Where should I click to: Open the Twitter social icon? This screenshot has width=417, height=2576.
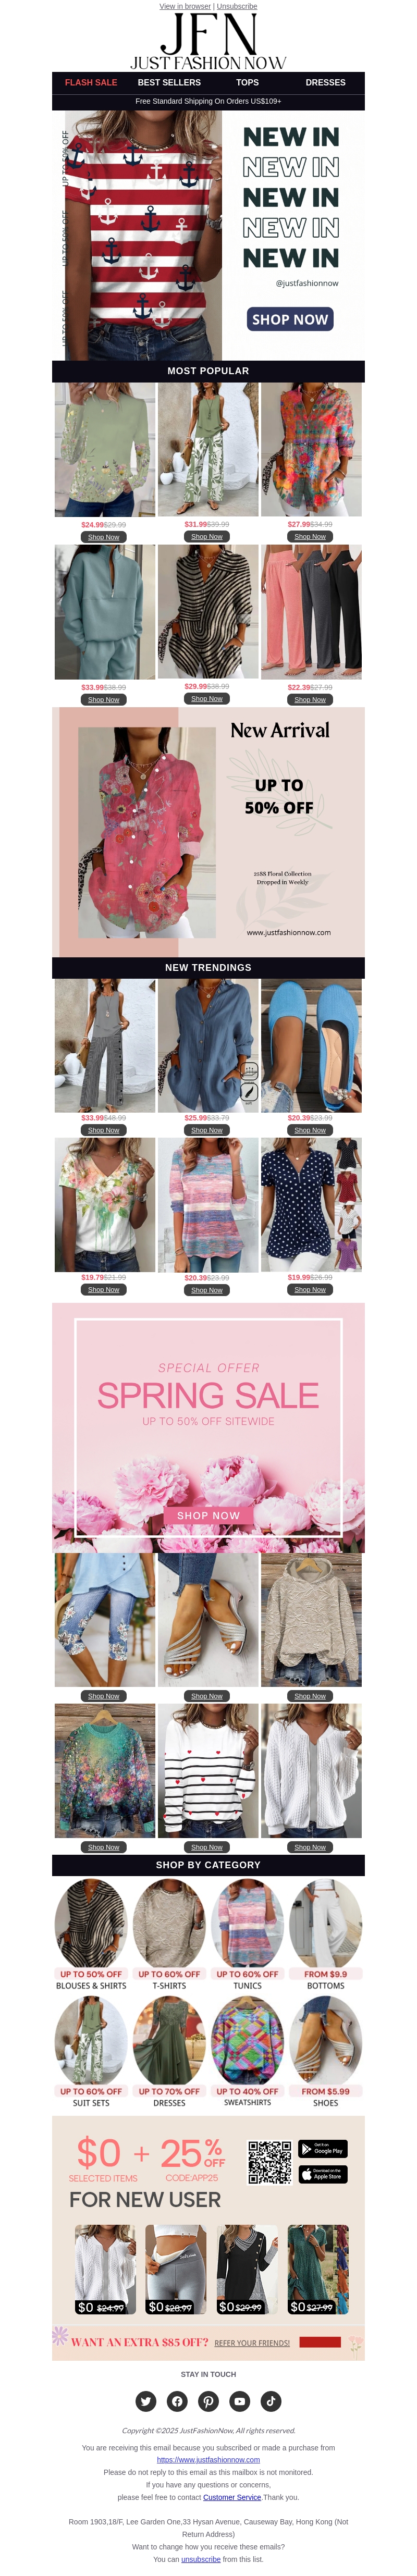pos(146,2401)
